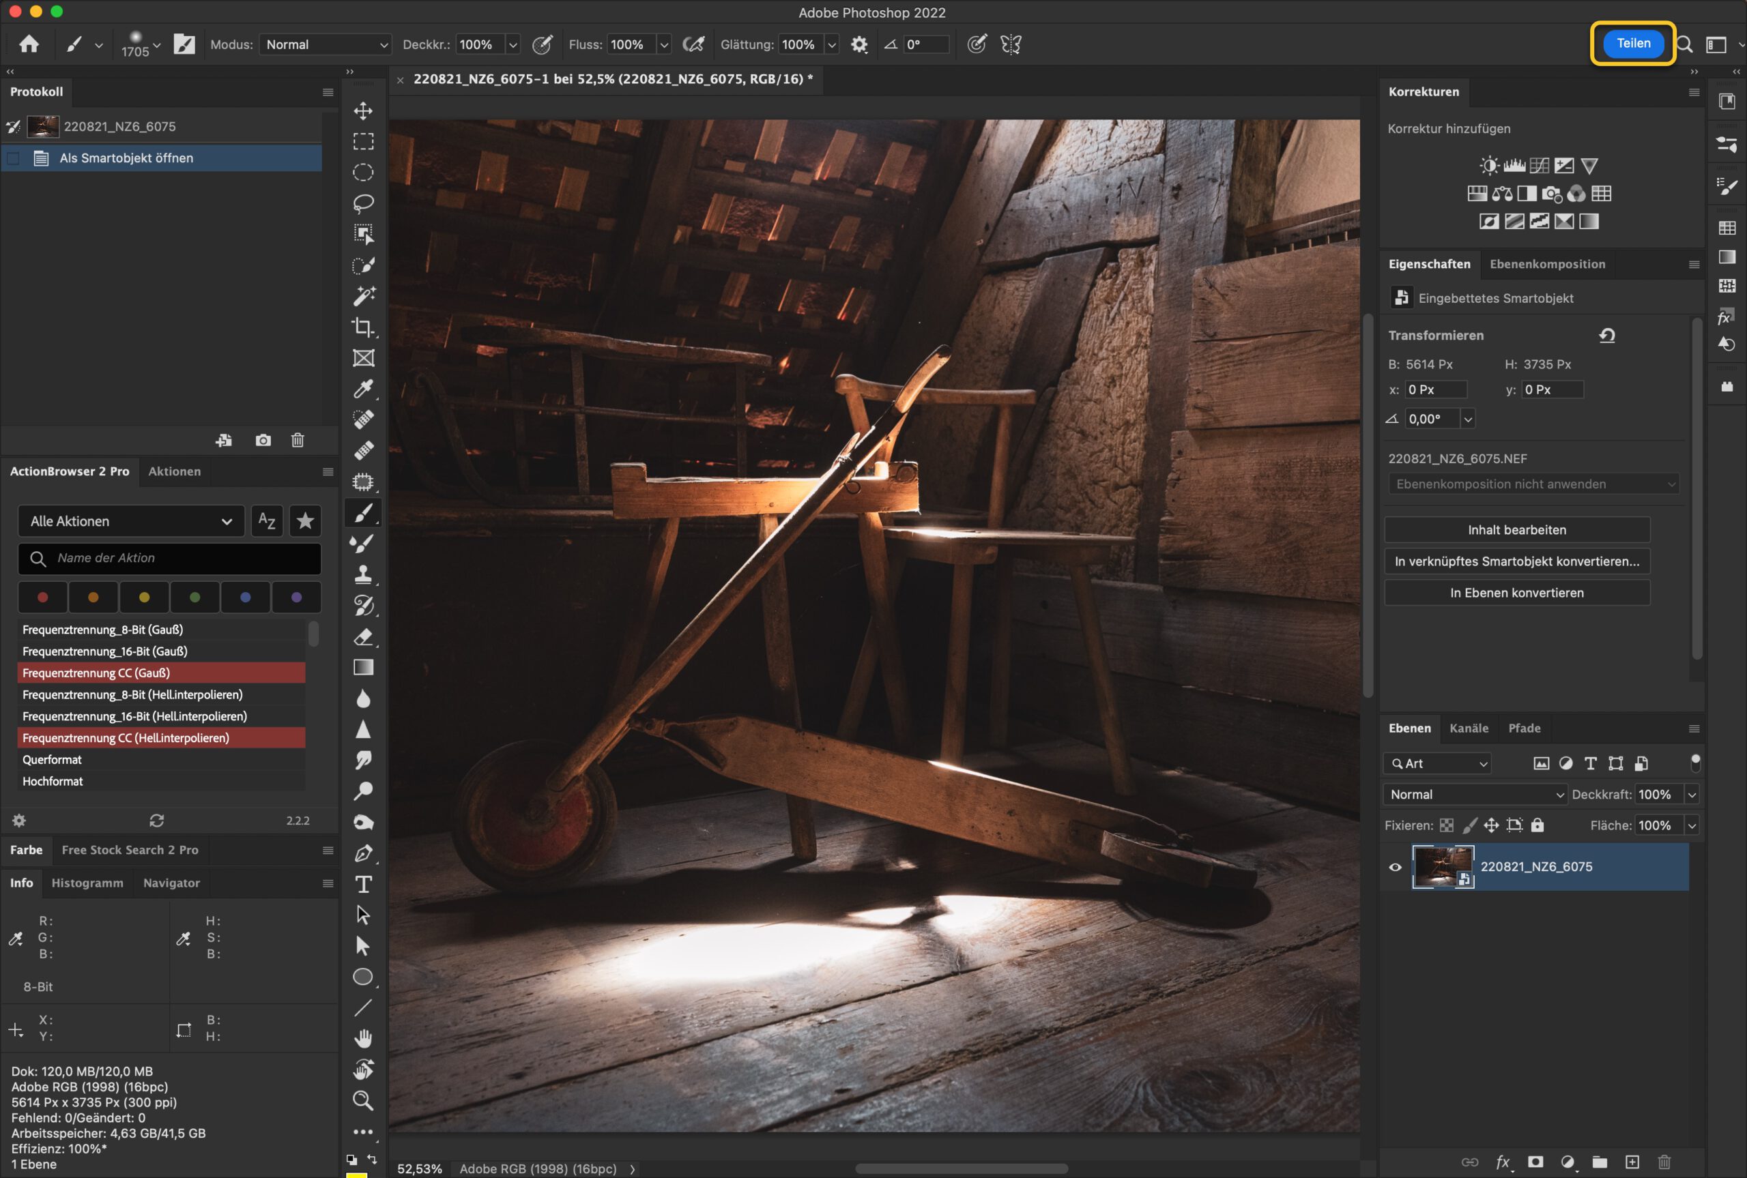The height and width of the screenshot is (1178, 1747).
Task: Toggle the favorites star in ActionBrowser
Action: [x=305, y=520]
